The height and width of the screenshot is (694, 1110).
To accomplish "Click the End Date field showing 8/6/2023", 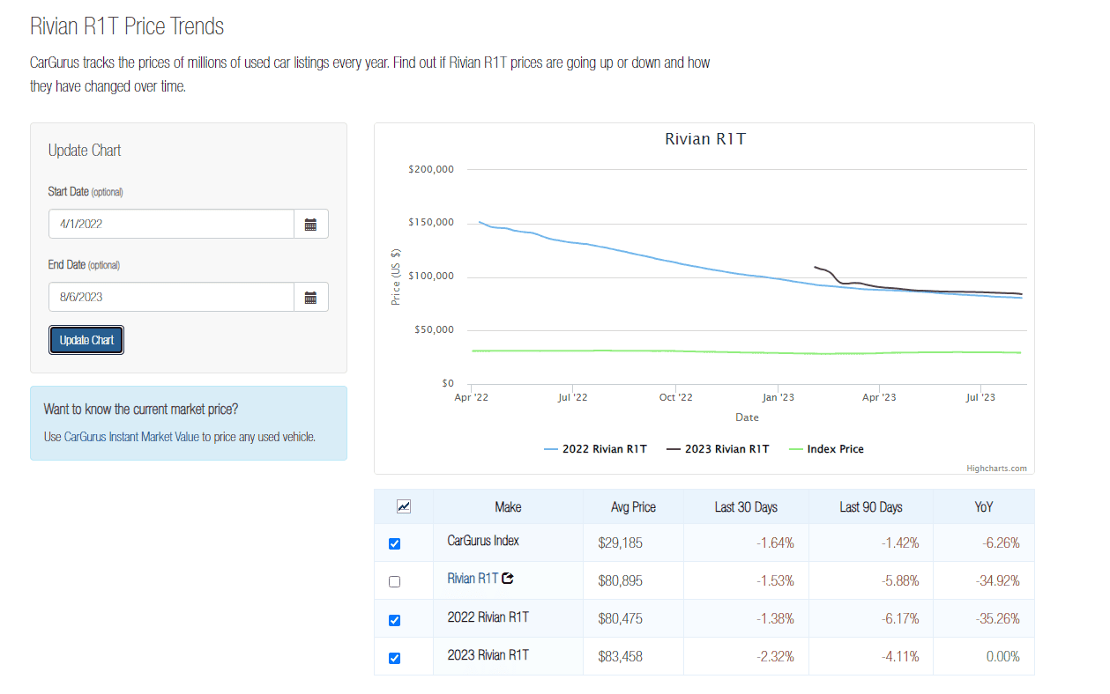I will (171, 297).
